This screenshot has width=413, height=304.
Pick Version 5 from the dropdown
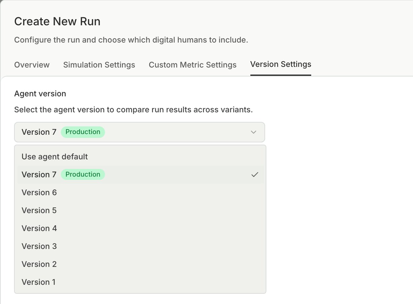click(x=140, y=210)
